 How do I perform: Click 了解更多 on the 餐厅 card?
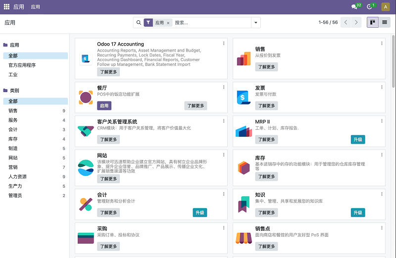click(x=196, y=105)
